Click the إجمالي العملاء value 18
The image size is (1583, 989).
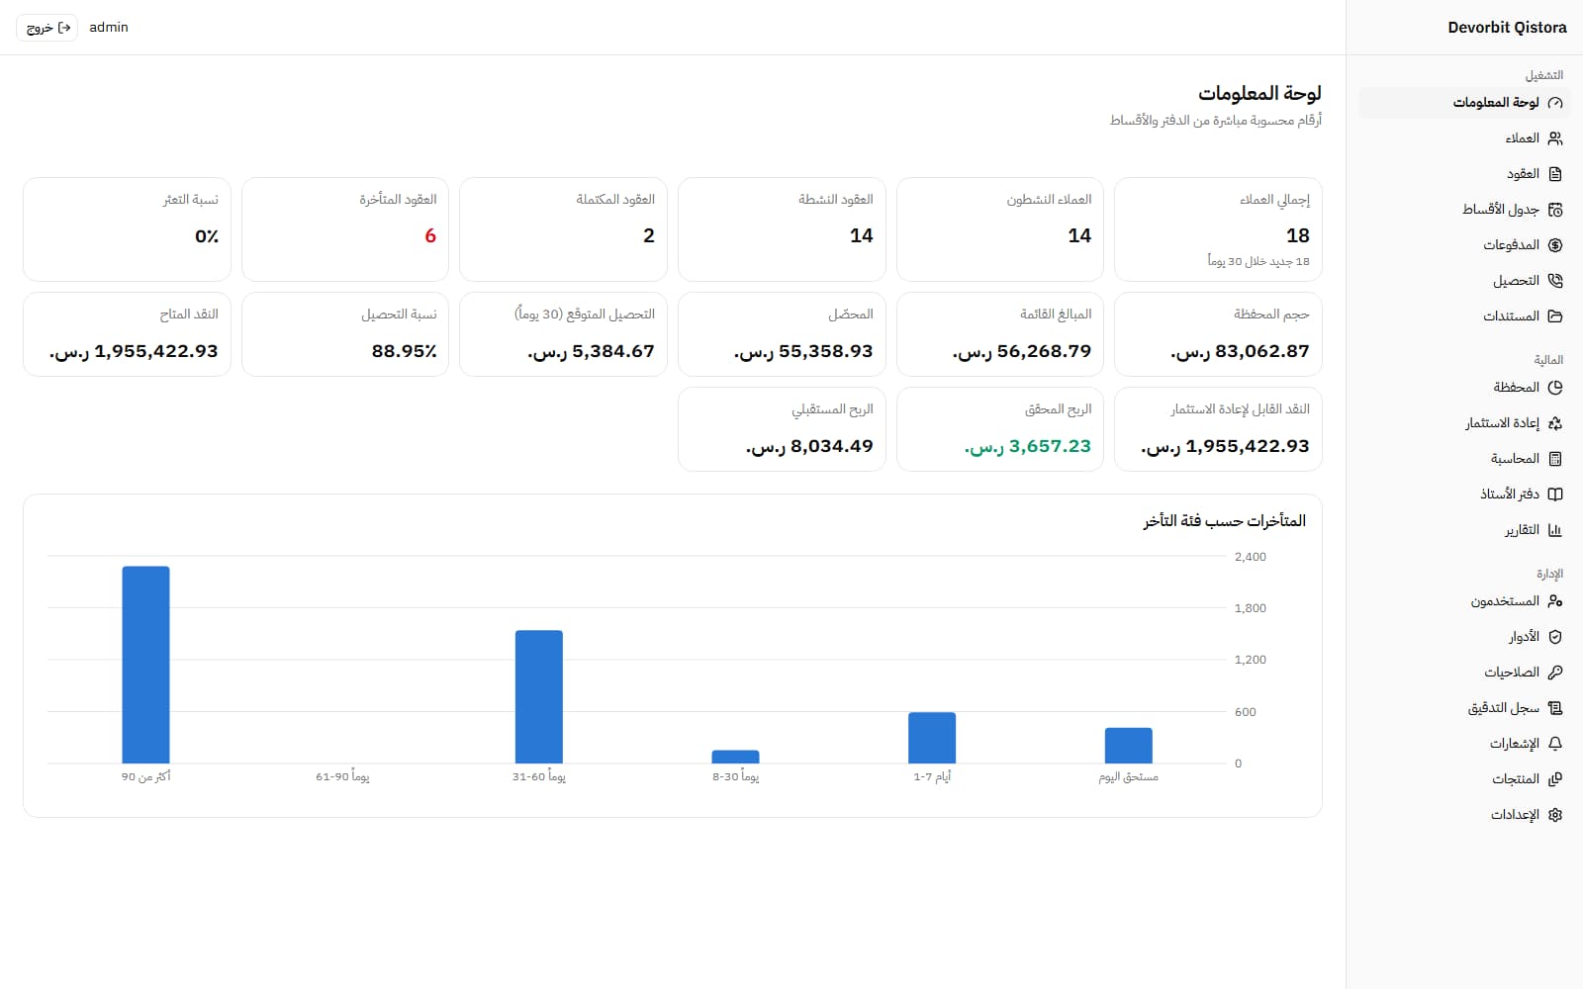(x=1298, y=235)
